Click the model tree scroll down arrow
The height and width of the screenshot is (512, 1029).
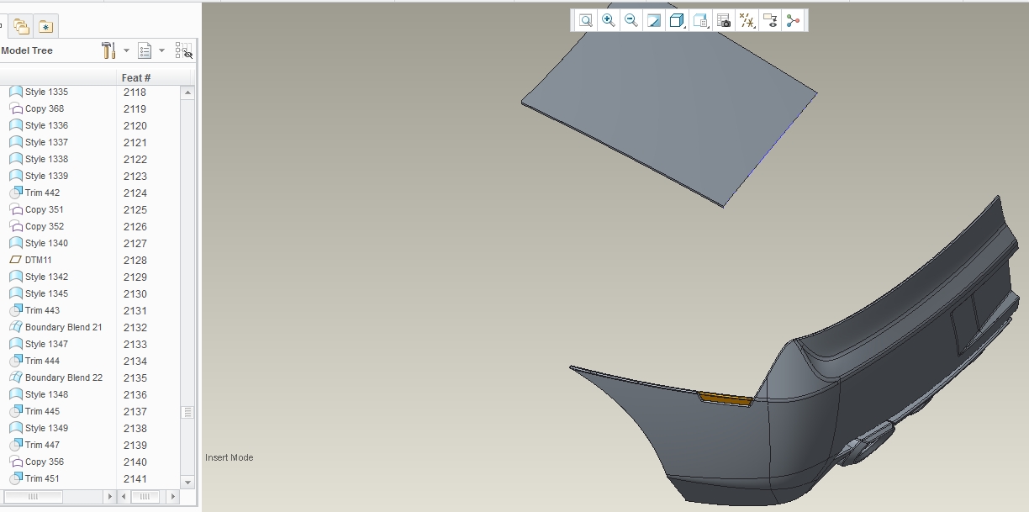pyautogui.click(x=187, y=483)
